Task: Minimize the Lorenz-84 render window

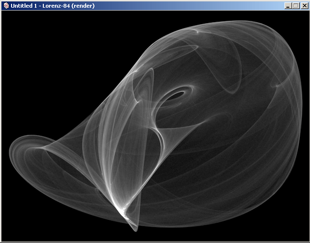Action: pos(288,6)
